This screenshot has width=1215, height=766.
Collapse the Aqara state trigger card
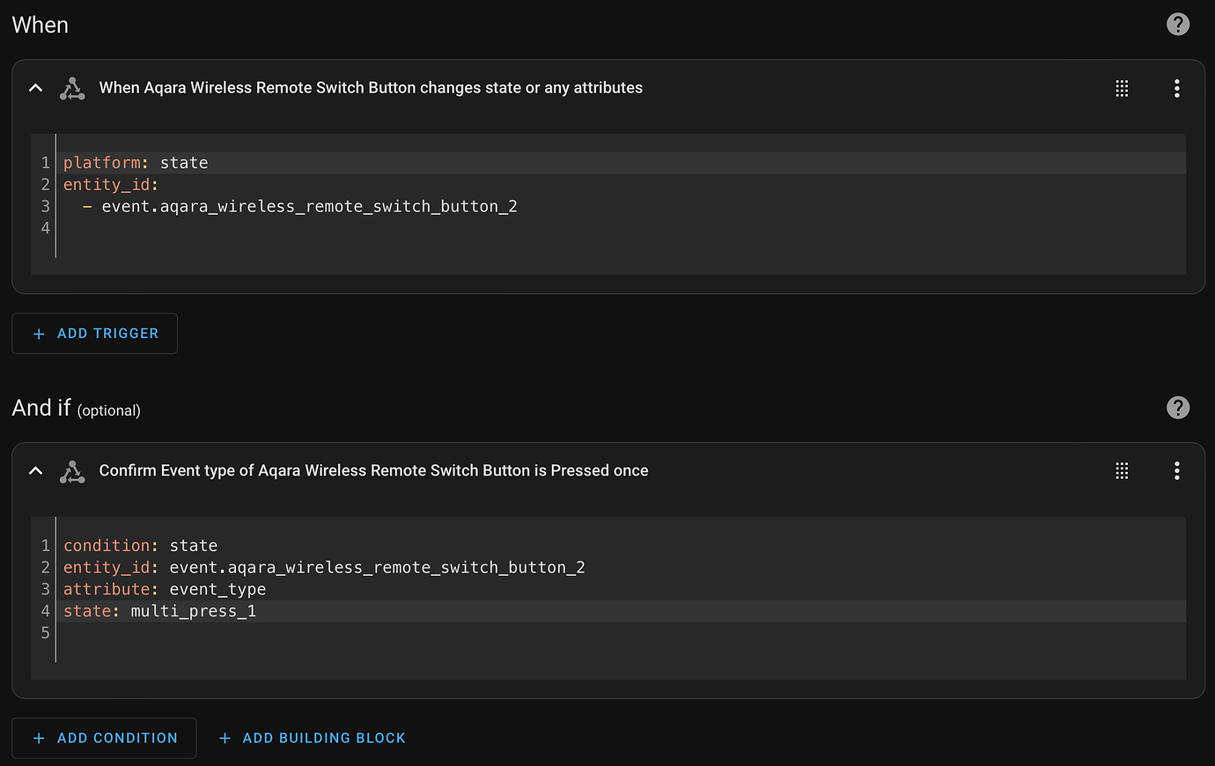36,88
